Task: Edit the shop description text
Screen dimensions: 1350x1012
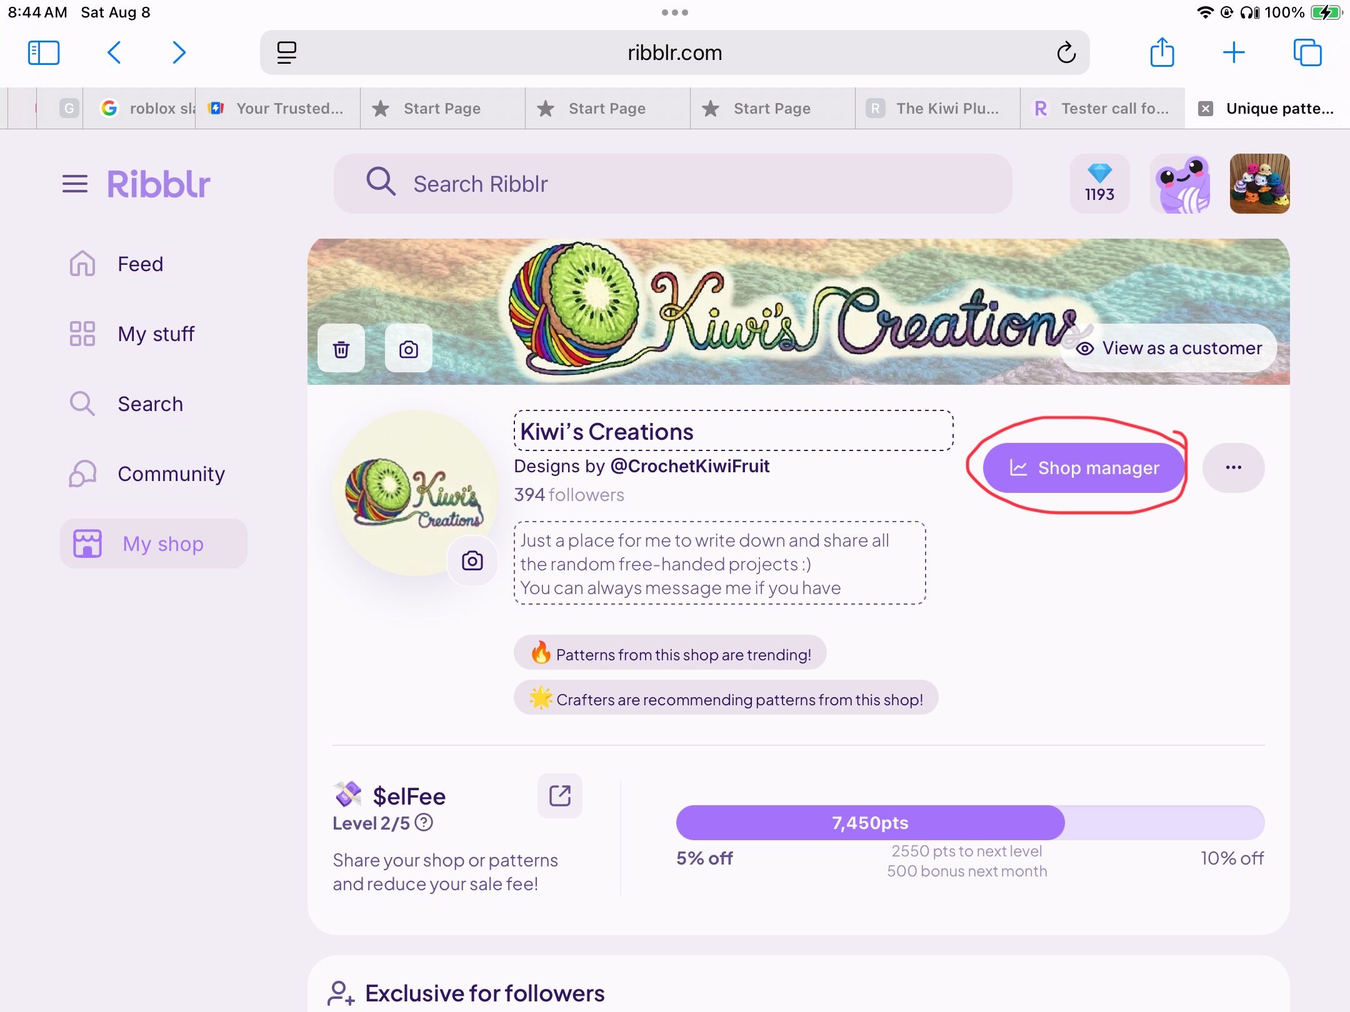Action: (719, 563)
